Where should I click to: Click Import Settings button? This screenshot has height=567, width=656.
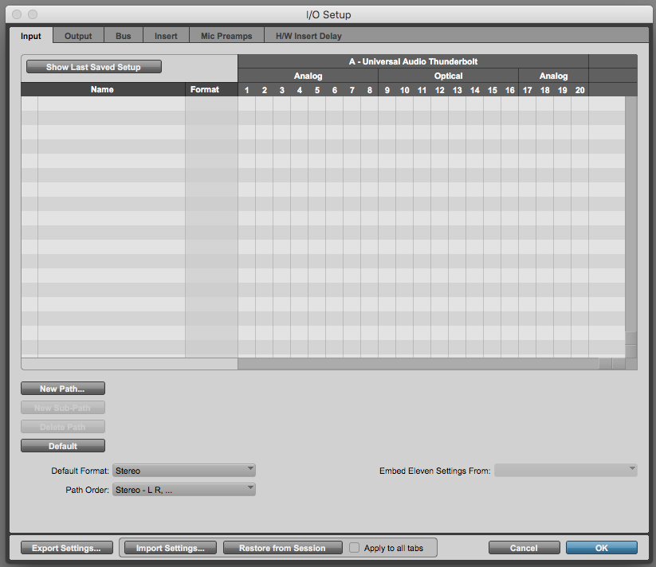coord(170,548)
